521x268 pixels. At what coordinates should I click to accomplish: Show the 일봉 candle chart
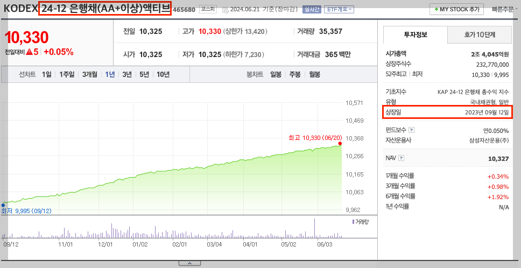pos(276,74)
